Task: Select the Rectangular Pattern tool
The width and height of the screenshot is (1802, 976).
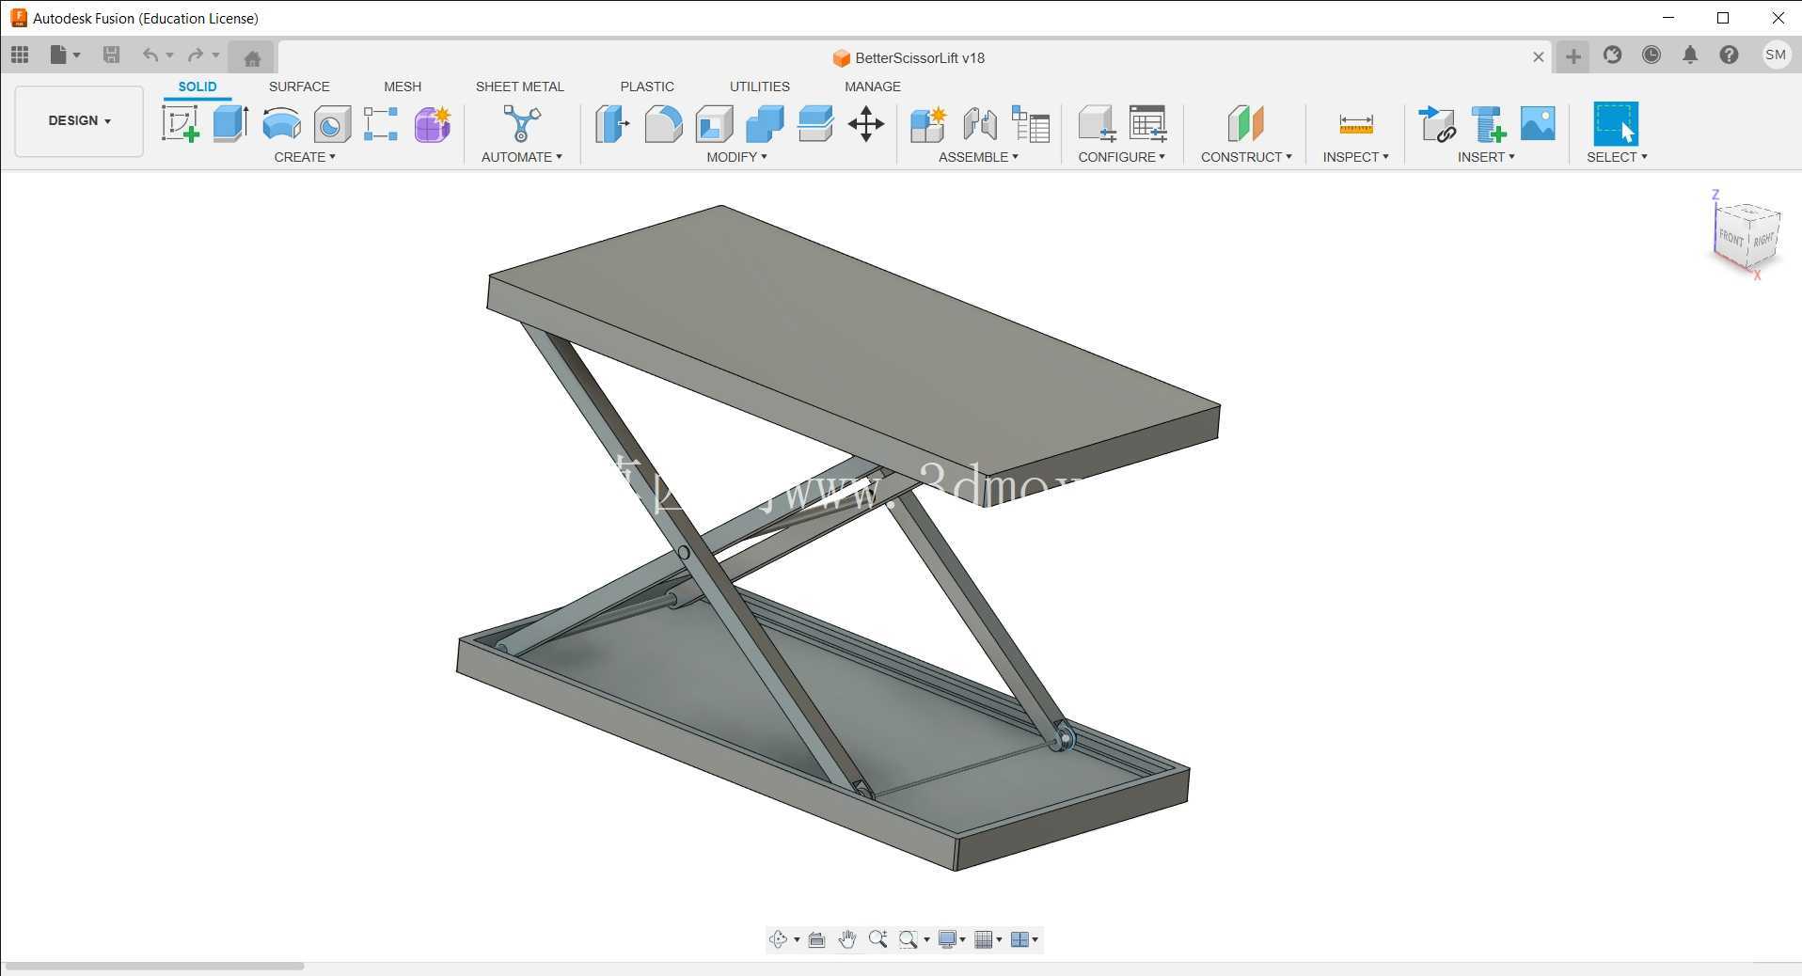Action: coord(381,124)
